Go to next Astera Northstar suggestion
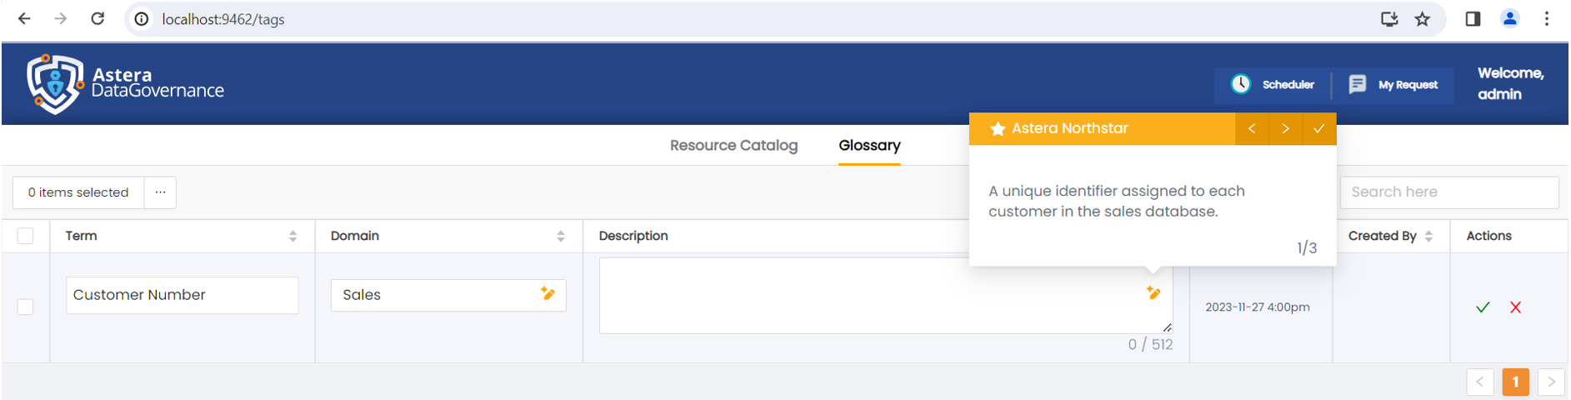 [x=1285, y=129]
